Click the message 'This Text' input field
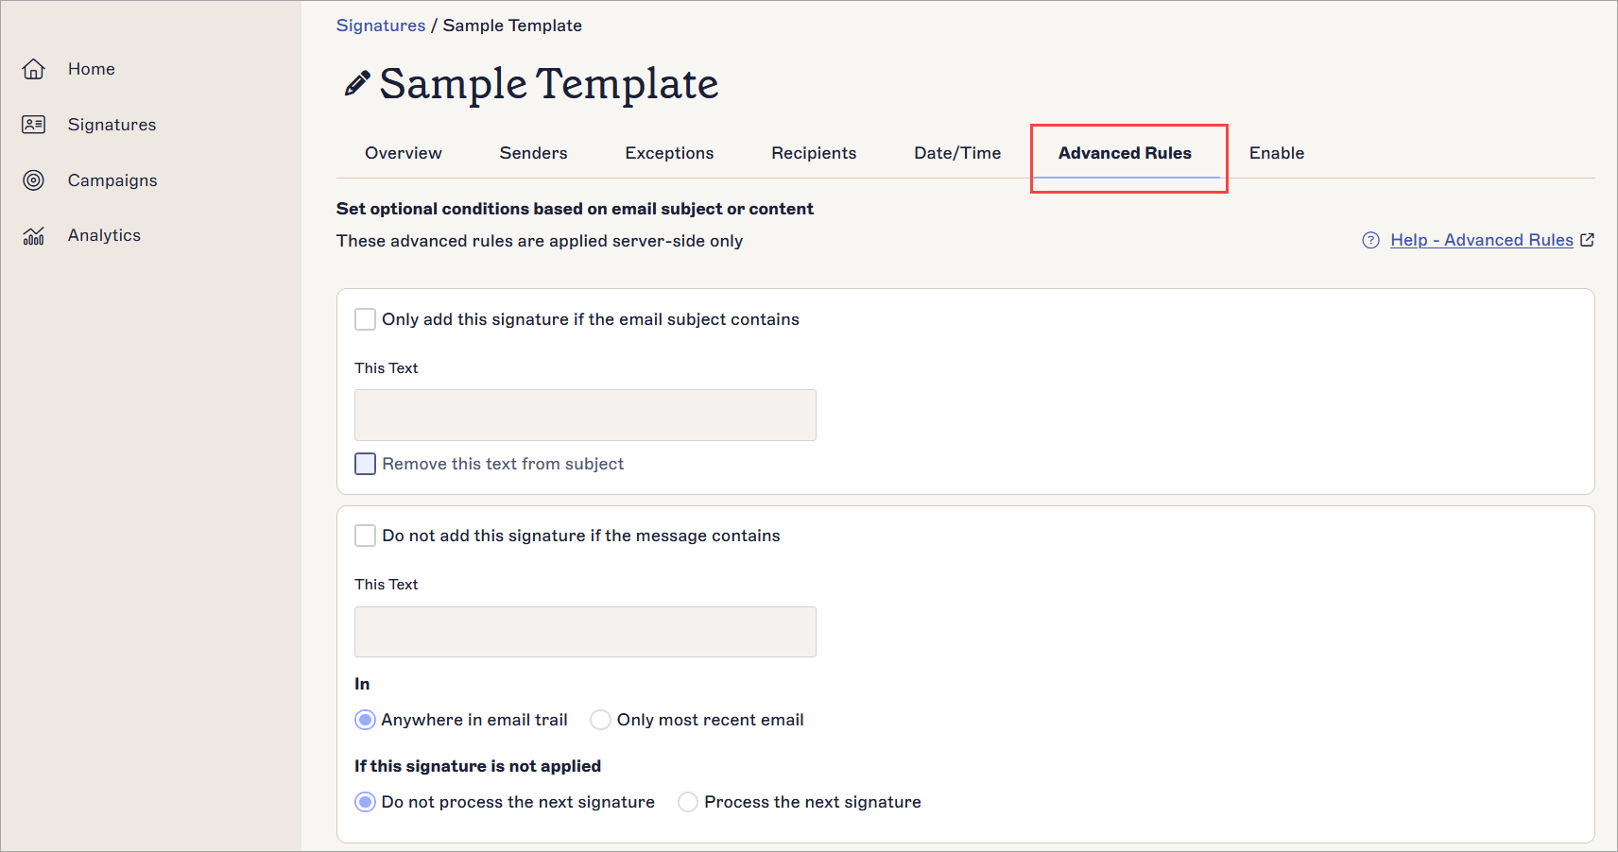Image resolution: width=1618 pixels, height=852 pixels. 585,632
